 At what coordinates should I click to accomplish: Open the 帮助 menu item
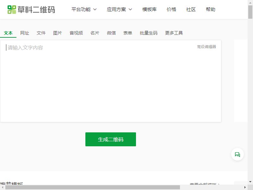coord(211,9)
